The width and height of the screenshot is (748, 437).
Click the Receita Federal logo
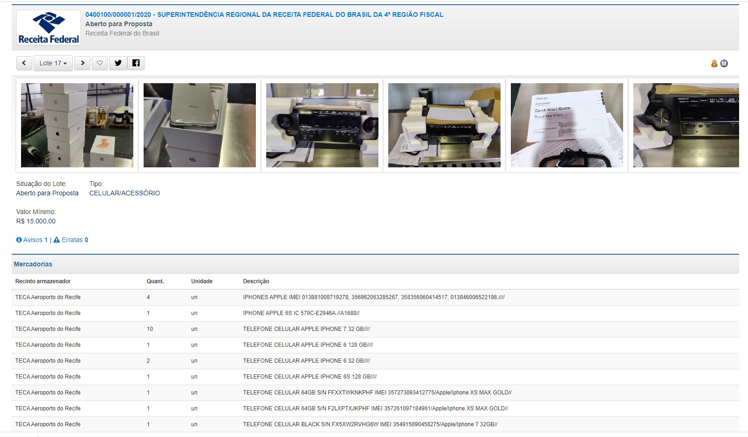pos(49,28)
